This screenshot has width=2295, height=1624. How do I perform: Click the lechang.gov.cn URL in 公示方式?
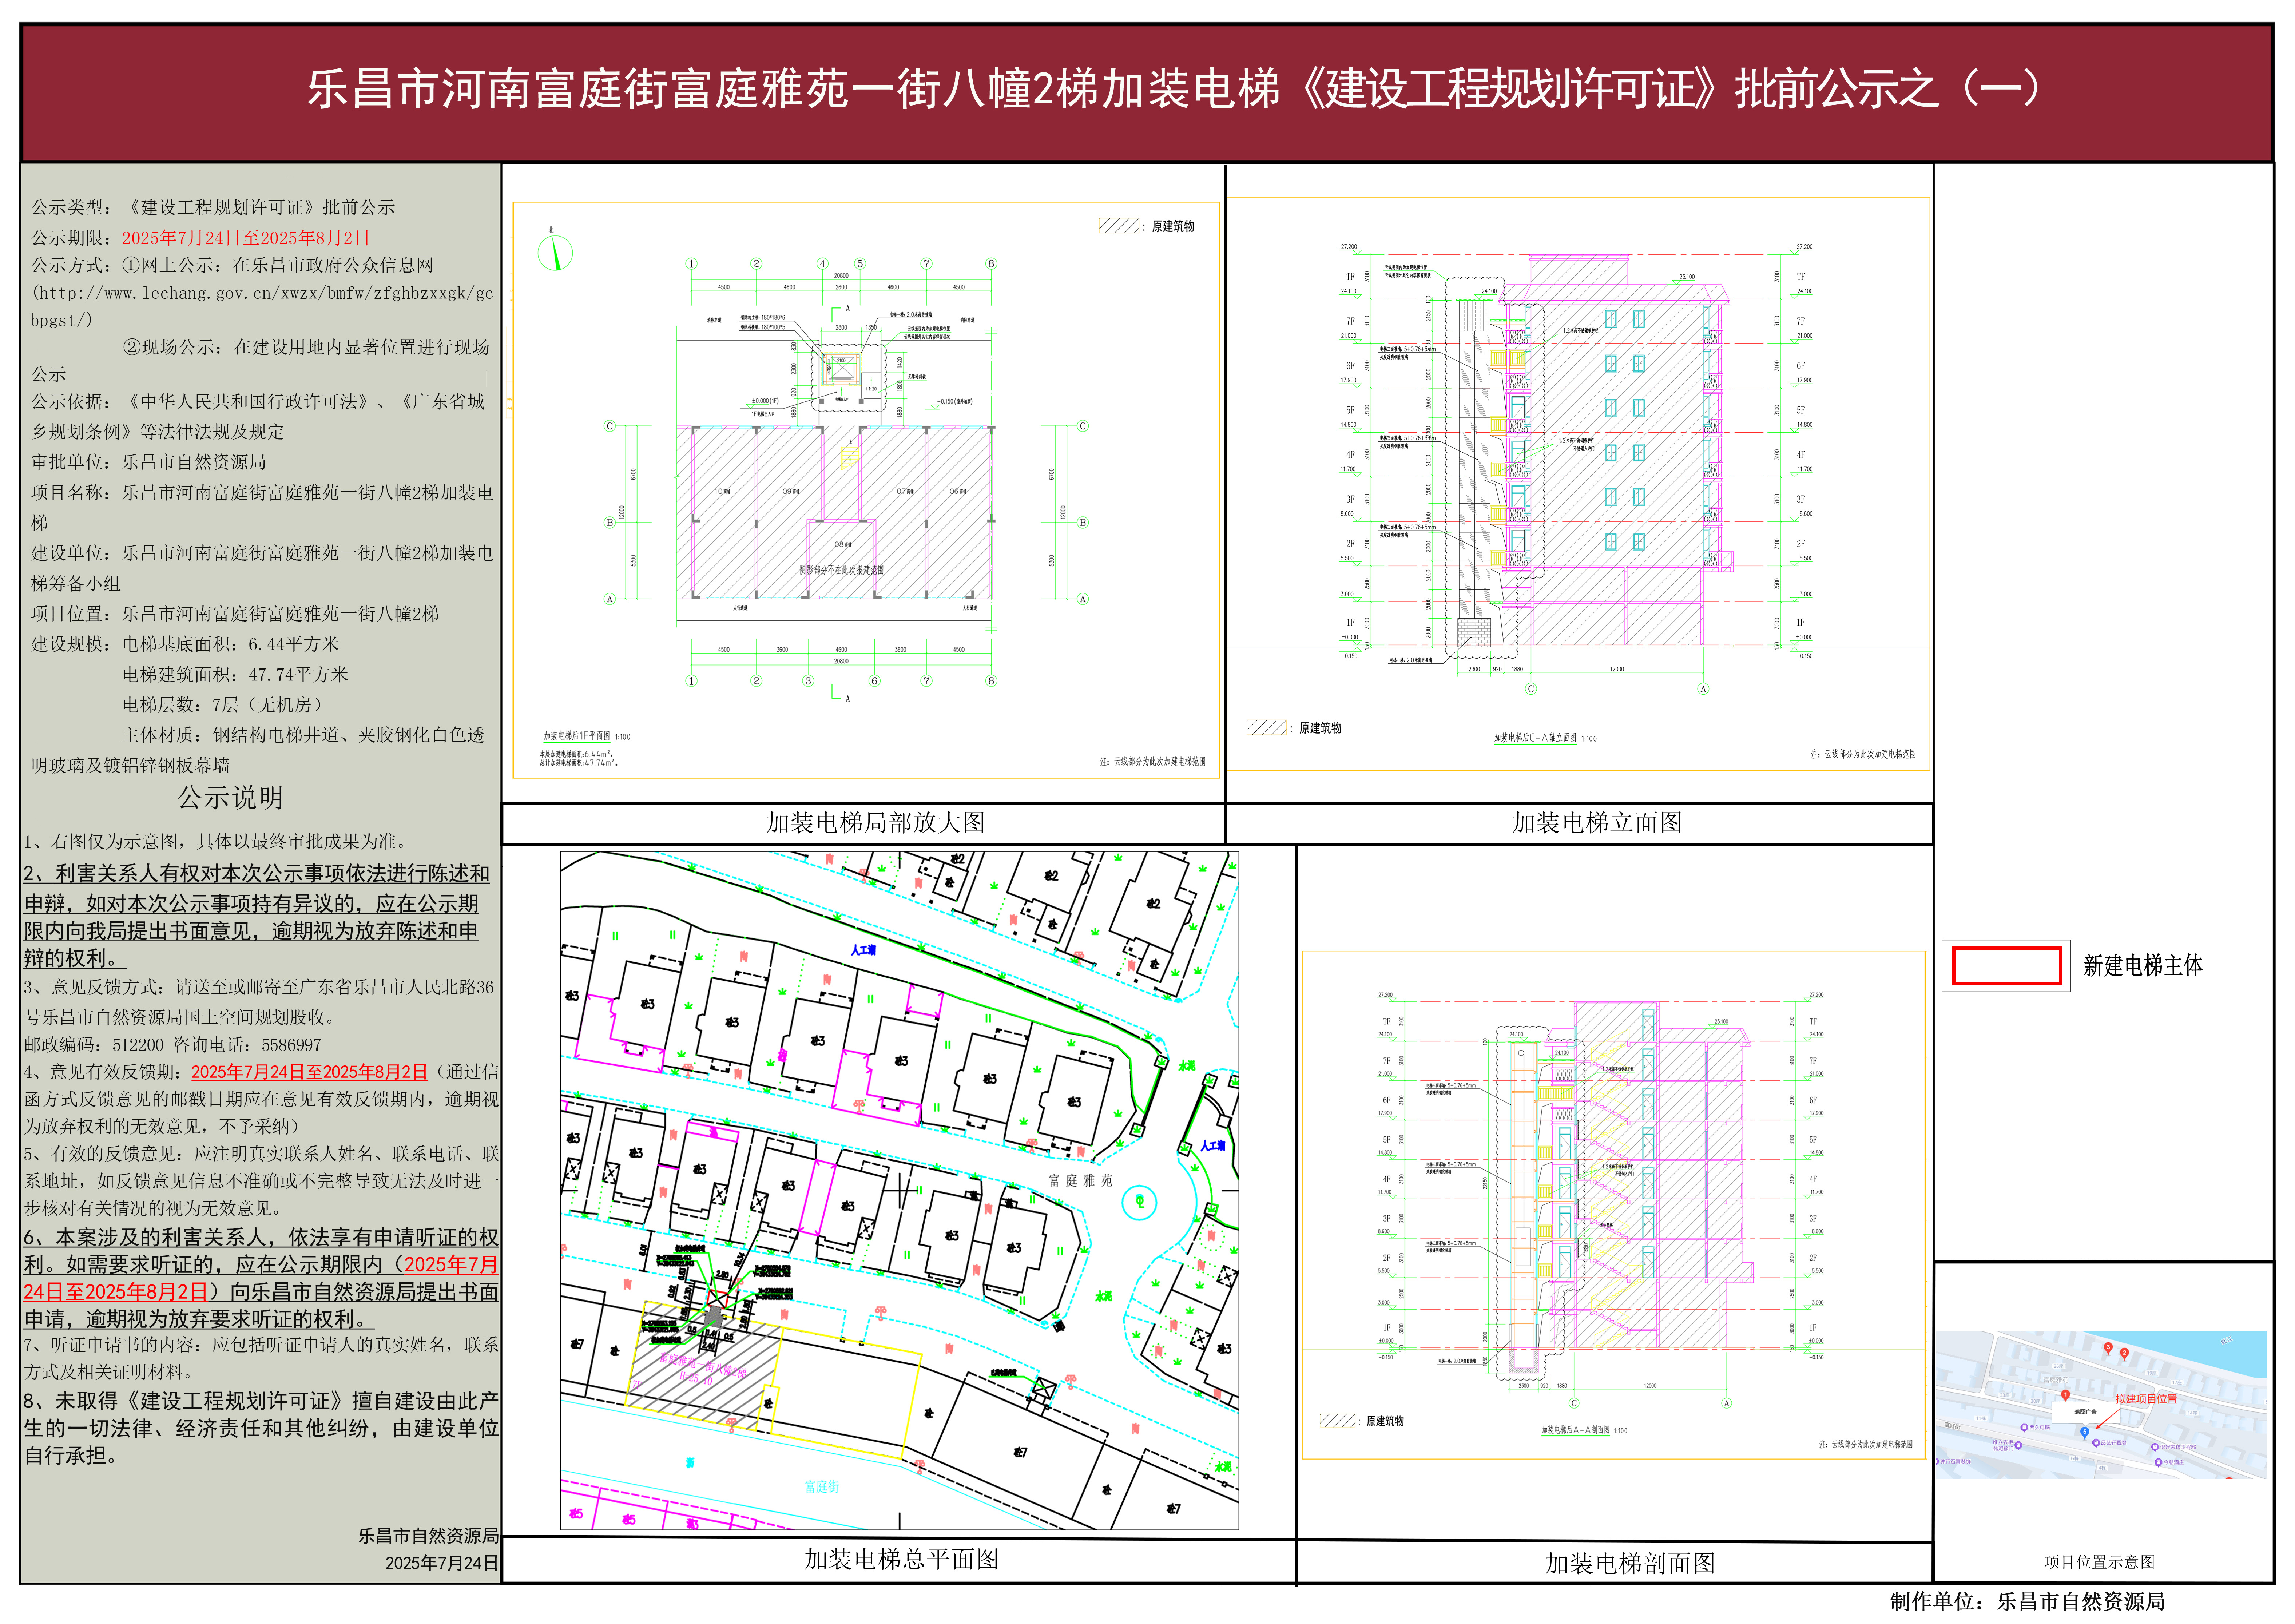[x=262, y=306]
